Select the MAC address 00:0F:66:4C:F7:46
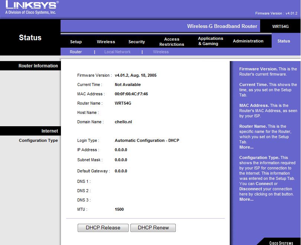The width and height of the screenshot is (301, 245). [x=131, y=94]
